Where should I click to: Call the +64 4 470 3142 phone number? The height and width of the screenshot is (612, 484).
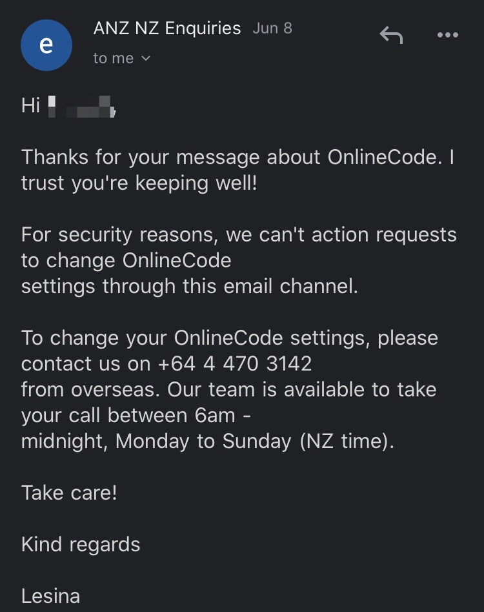coord(235,363)
